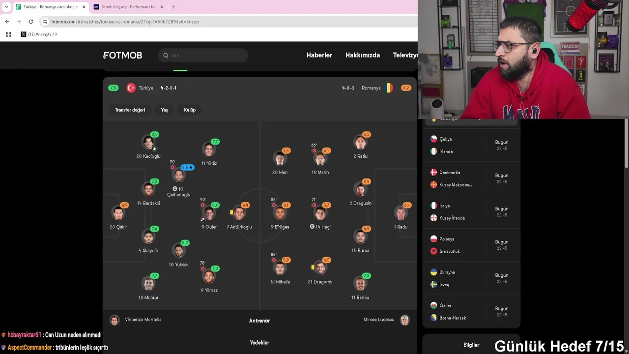Open Yildiz player avatar
Screen dimensions: 629x354
click(x=209, y=149)
